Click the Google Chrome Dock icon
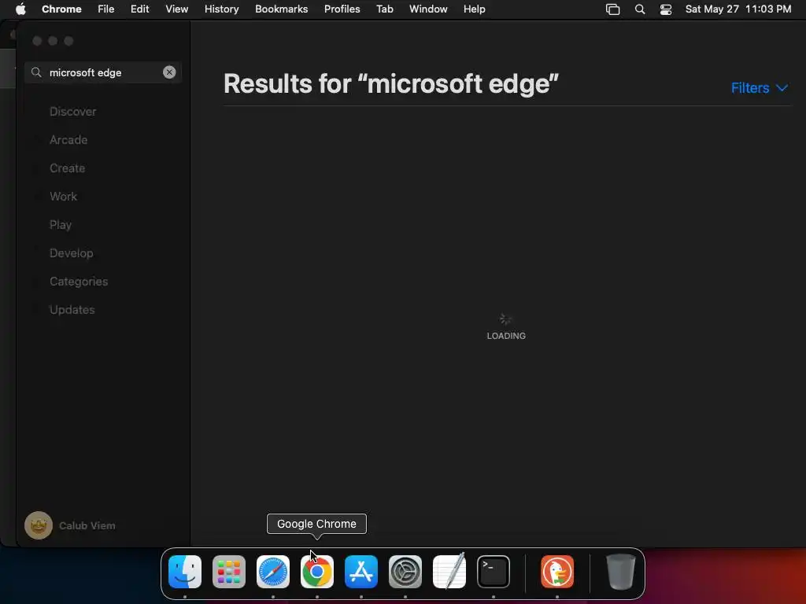Viewport: 806px width, 604px height. (317, 572)
